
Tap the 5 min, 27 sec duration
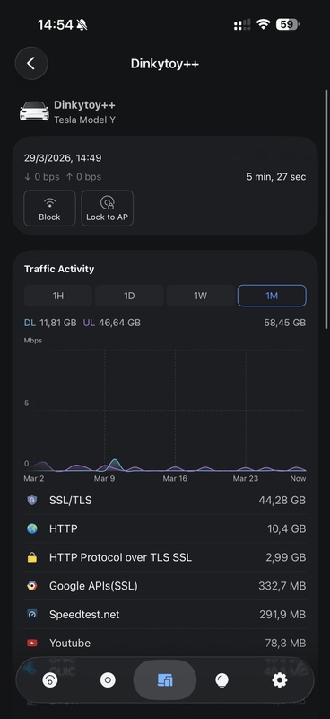(x=276, y=177)
